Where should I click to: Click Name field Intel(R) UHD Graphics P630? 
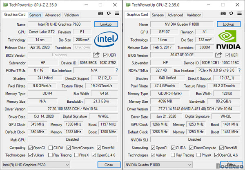59,24
